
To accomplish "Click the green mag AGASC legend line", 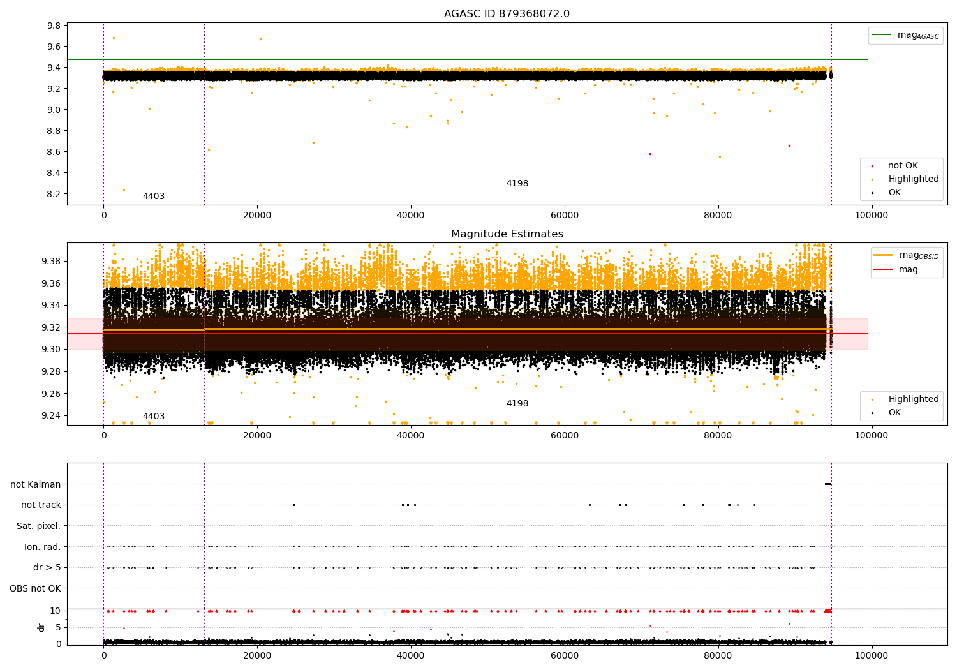I will coord(882,35).
